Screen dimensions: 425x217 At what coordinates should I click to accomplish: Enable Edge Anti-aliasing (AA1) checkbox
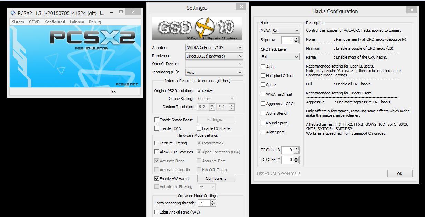(x=157, y=212)
